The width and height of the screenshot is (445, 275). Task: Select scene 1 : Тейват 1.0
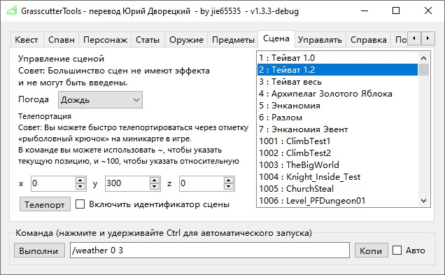(x=337, y=58)
